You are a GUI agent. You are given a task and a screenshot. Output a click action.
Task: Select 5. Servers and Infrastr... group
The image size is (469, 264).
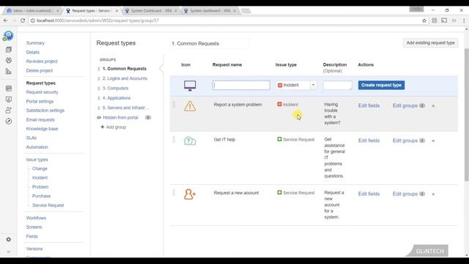(125, 108)
